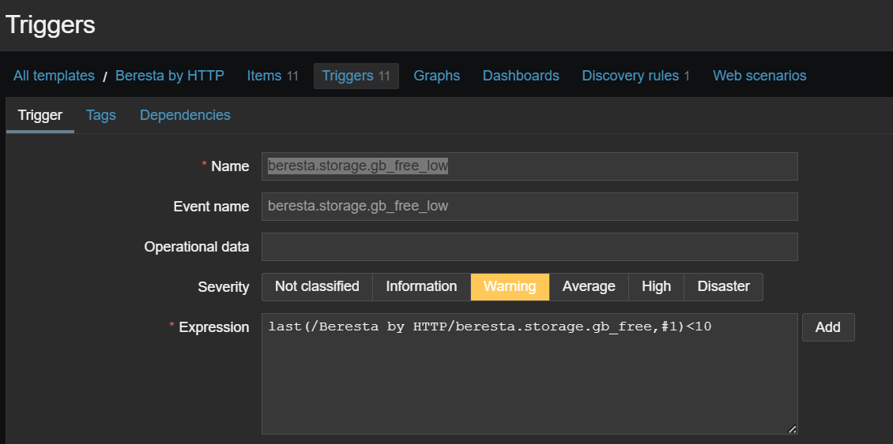This screenshot has width=893, height=444.
Task: Set severity to High
Action: (656, 286)
